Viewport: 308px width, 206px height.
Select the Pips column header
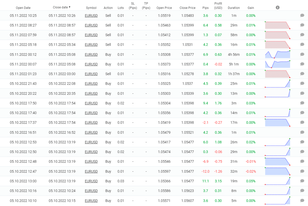(205, 8)
